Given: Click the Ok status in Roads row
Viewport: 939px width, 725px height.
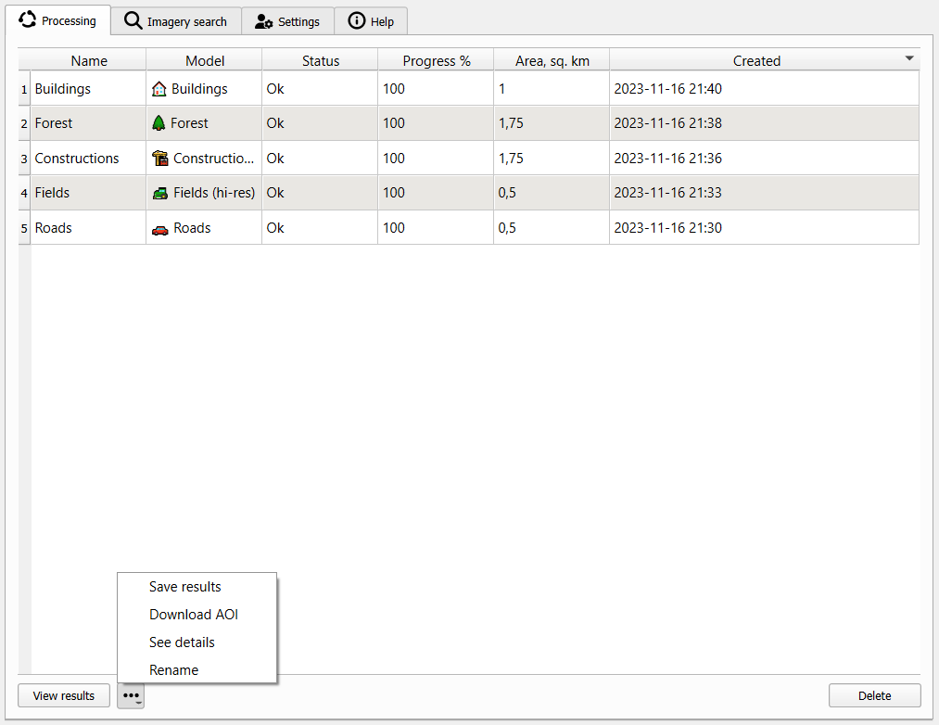Looking at the screenshot, I should [275, 228].
